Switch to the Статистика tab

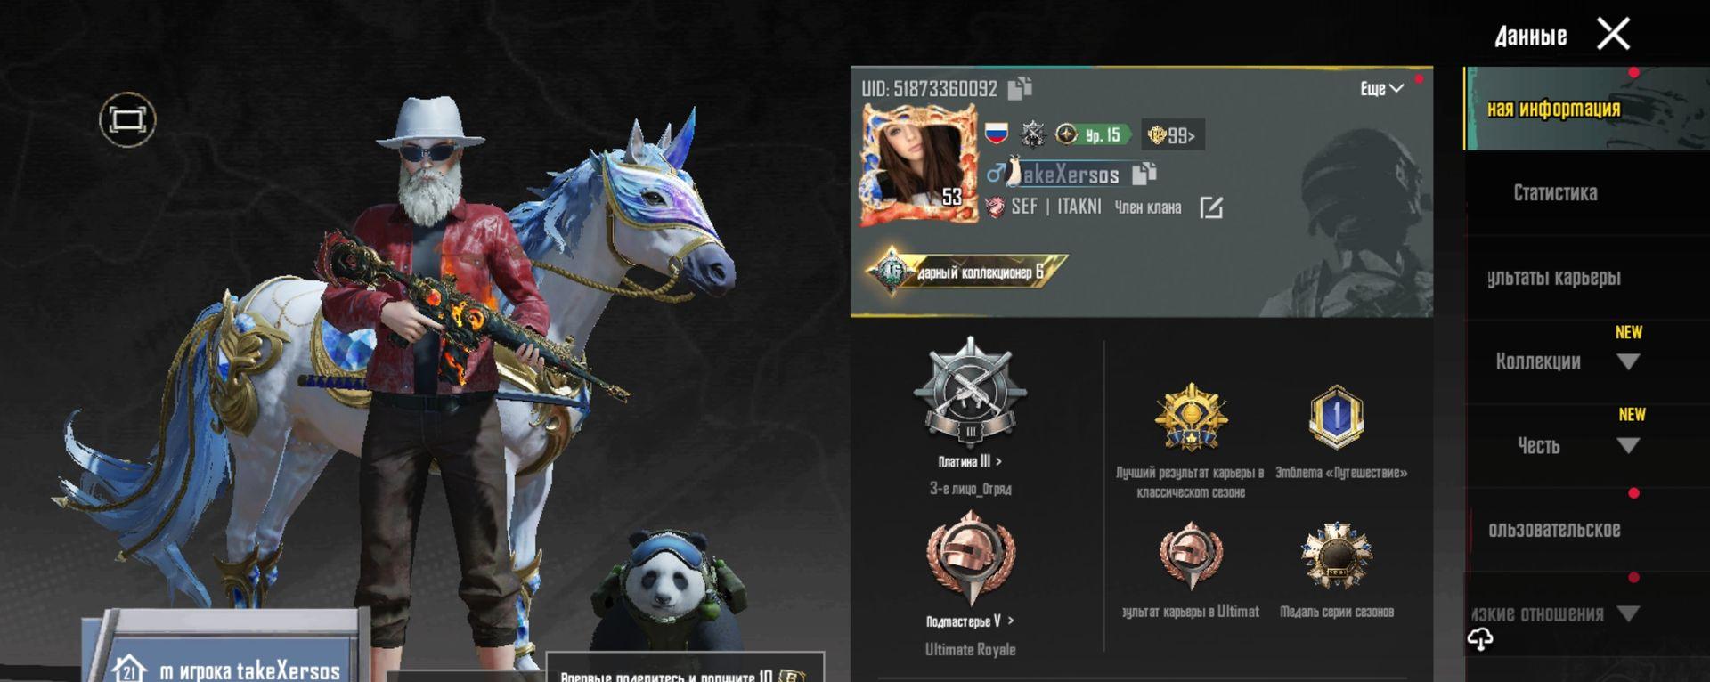[x=1555, y=193]
